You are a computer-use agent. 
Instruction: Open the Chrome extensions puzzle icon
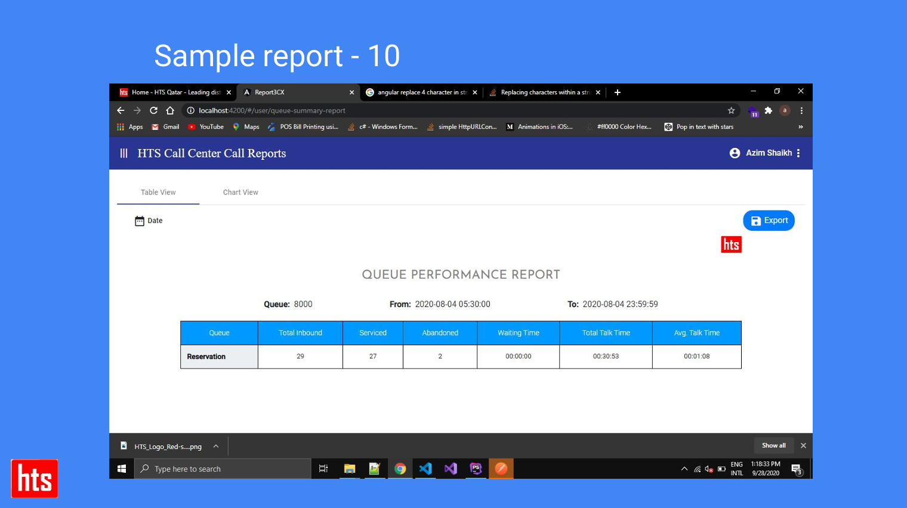point(769,110)
